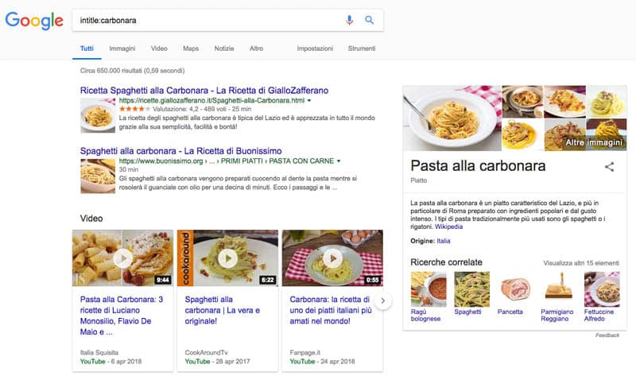Click the large carbonara image in the knowledge panel
This screenshot has height=376, width=636.
click(x=452, y=118)
